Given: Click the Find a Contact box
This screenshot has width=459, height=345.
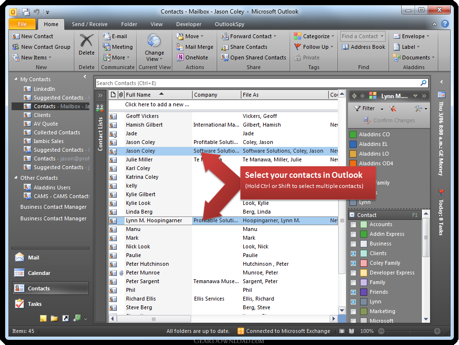Looking at the screenshot, I should (362, 36).
